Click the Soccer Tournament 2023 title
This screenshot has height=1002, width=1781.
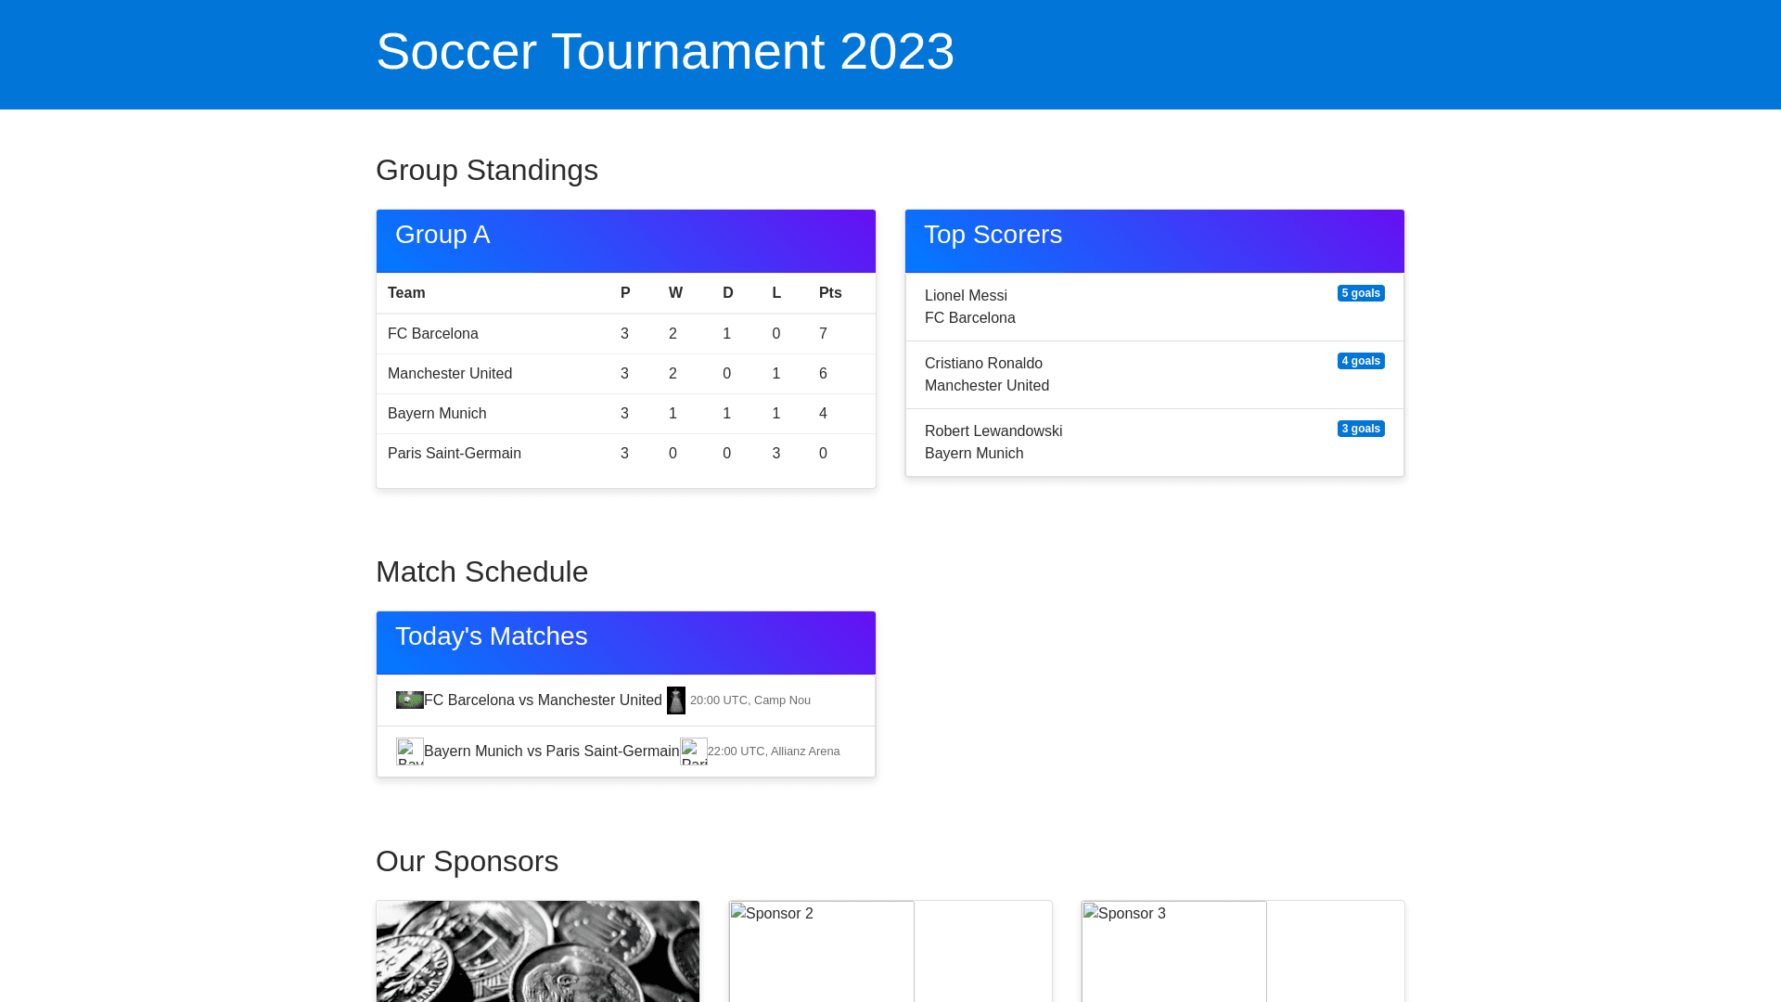coord(665,51)
